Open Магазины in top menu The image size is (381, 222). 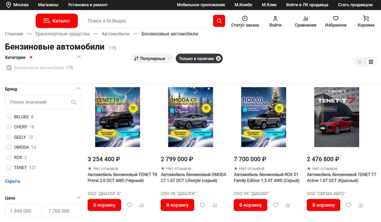click(x=48, y=5)
